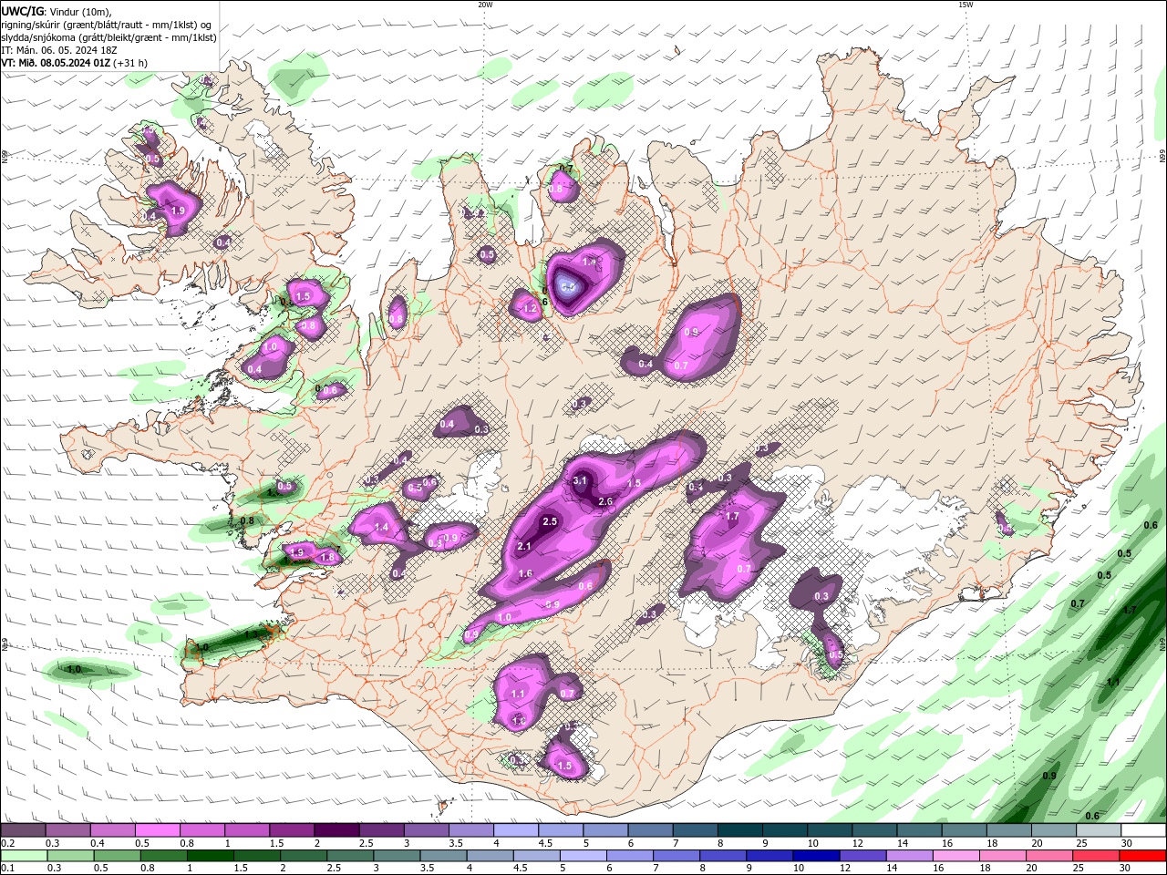Viewport: 1167px width, 875px height.
Task: Click the "1.2" snowfall value on the map
Action: (531, 309)
